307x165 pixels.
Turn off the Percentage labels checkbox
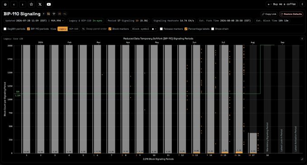tap(186, 29)
